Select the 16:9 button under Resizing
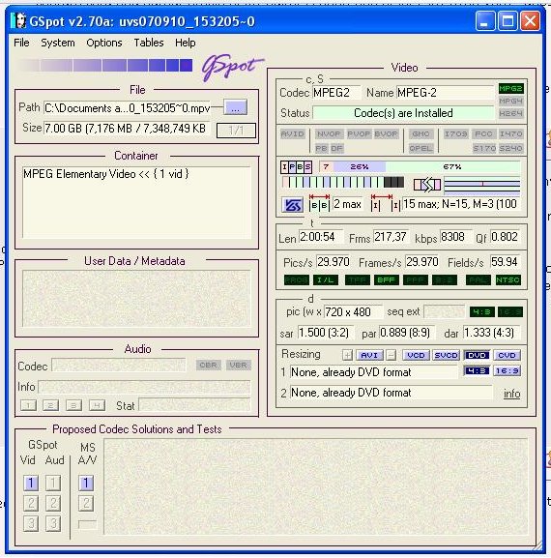 507,371
